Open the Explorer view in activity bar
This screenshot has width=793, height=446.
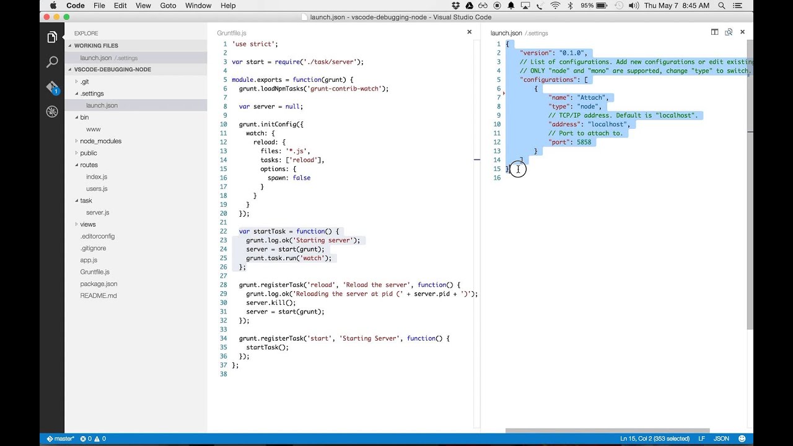click(x=52, y=37)
